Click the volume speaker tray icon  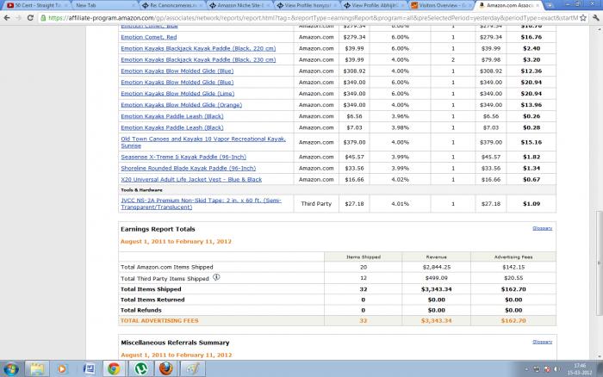(x=556, y=369)
